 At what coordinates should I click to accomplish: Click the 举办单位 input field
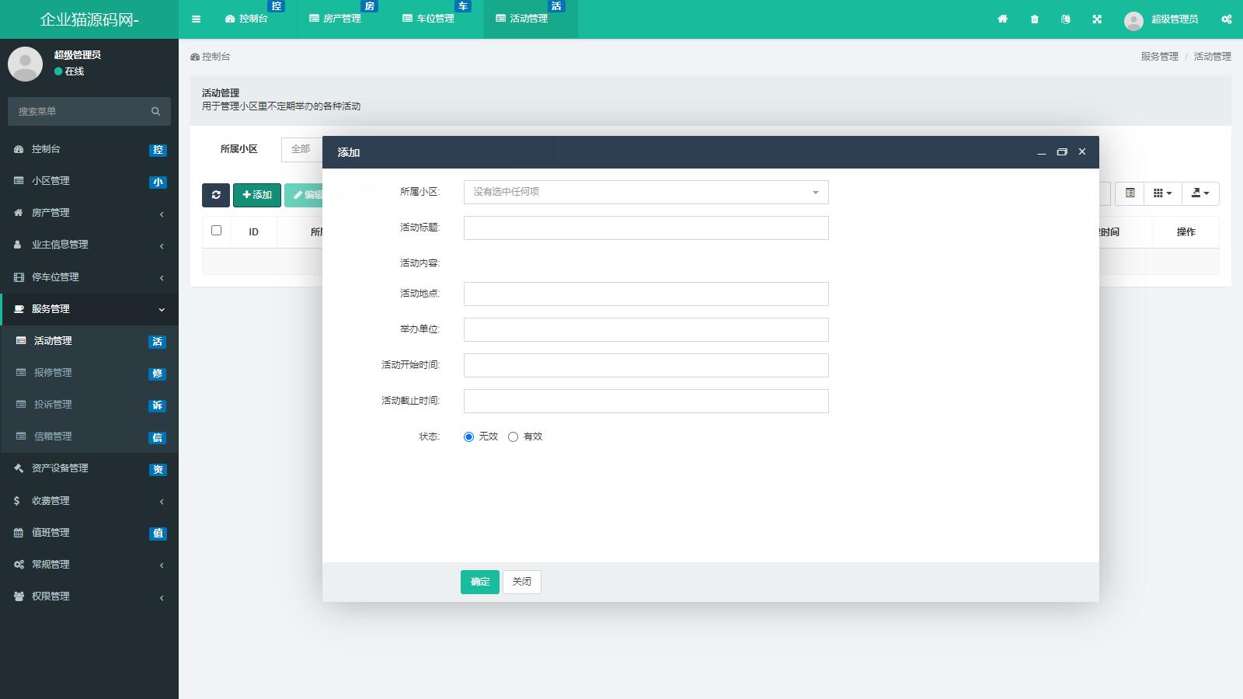pyautogui.click(x=646, y=330)
